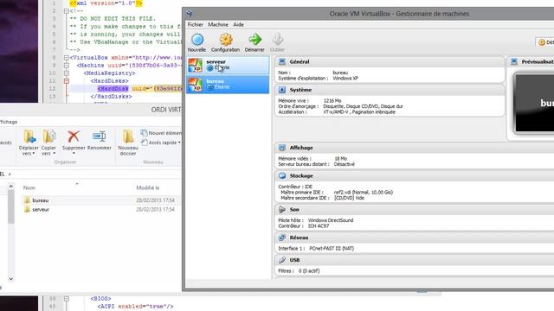
Task: Click the serveur folder icon
Action: tap(27, 209)
